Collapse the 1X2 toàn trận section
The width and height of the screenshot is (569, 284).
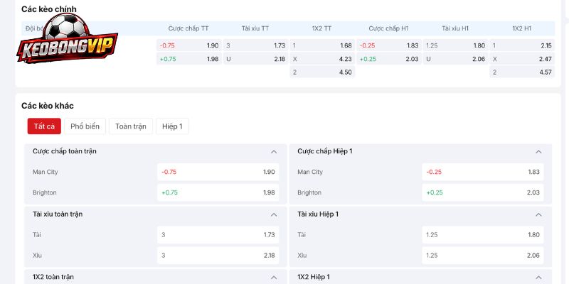coord(274,278)
